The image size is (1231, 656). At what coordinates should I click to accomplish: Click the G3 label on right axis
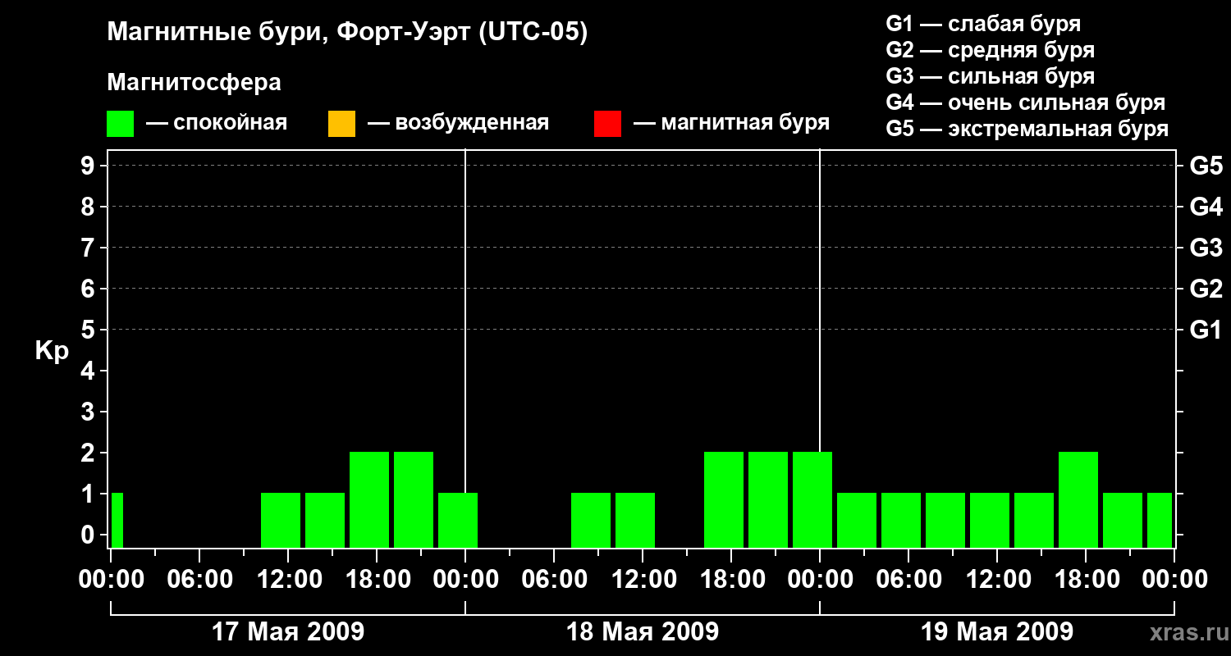click(1206, 248)
